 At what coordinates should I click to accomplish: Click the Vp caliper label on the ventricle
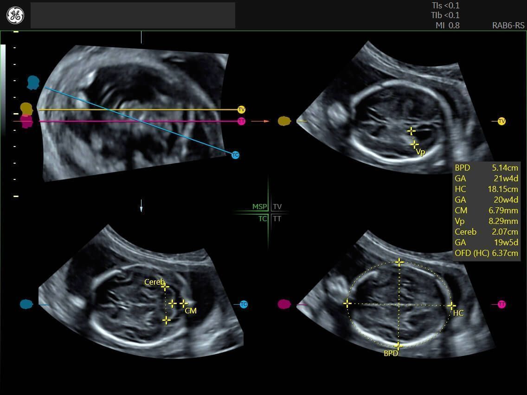tap(420, 152)
